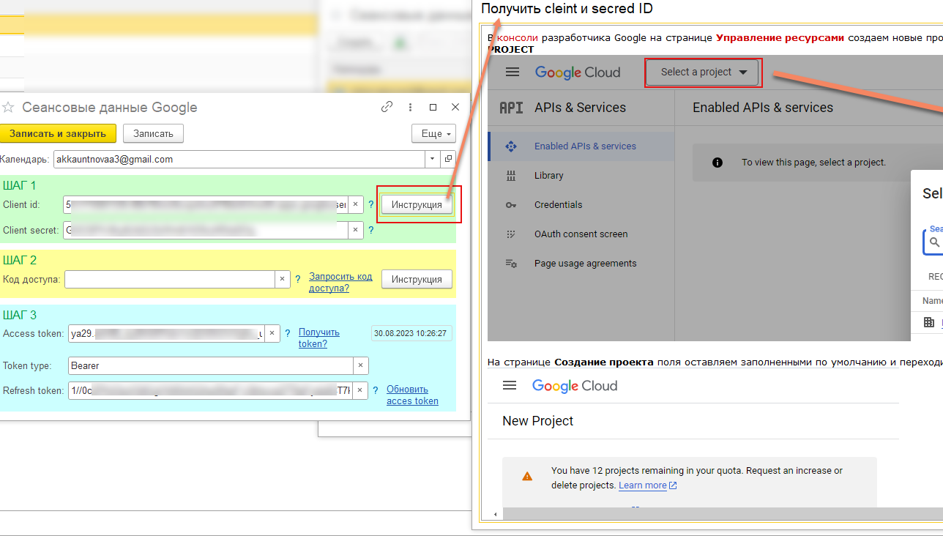Open hamburger menu beside Select a project

click(512, 72)
